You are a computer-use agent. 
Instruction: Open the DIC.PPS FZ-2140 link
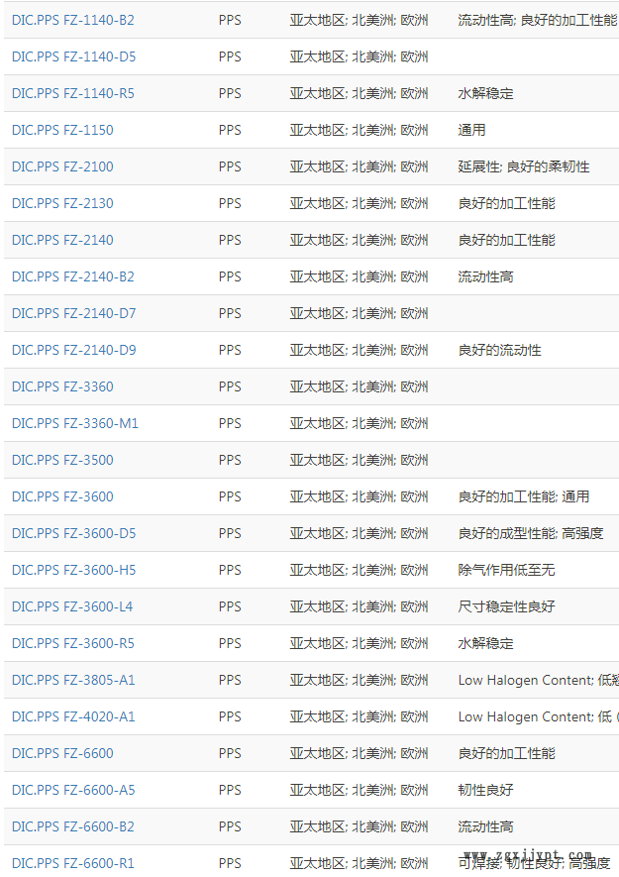[x=62, y=240]
